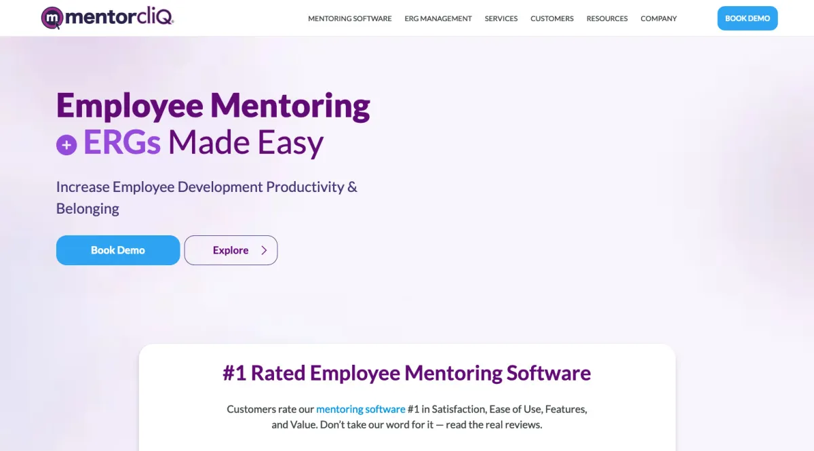Click the Employee Mentoring headline
Screen dimensions: 814x451
(213, 106)
